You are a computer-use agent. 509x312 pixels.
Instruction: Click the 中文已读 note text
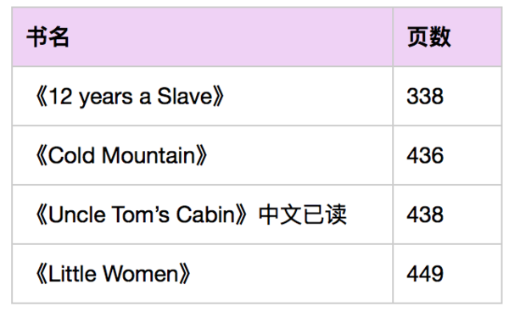point(303,214)
